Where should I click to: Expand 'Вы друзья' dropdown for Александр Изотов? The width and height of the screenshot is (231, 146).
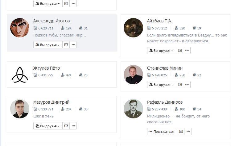(48, 45)
